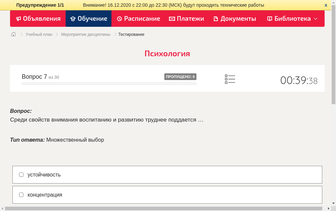336x211 pixels.
Task: Open the question list navigation icon
Action: point(230,79)
